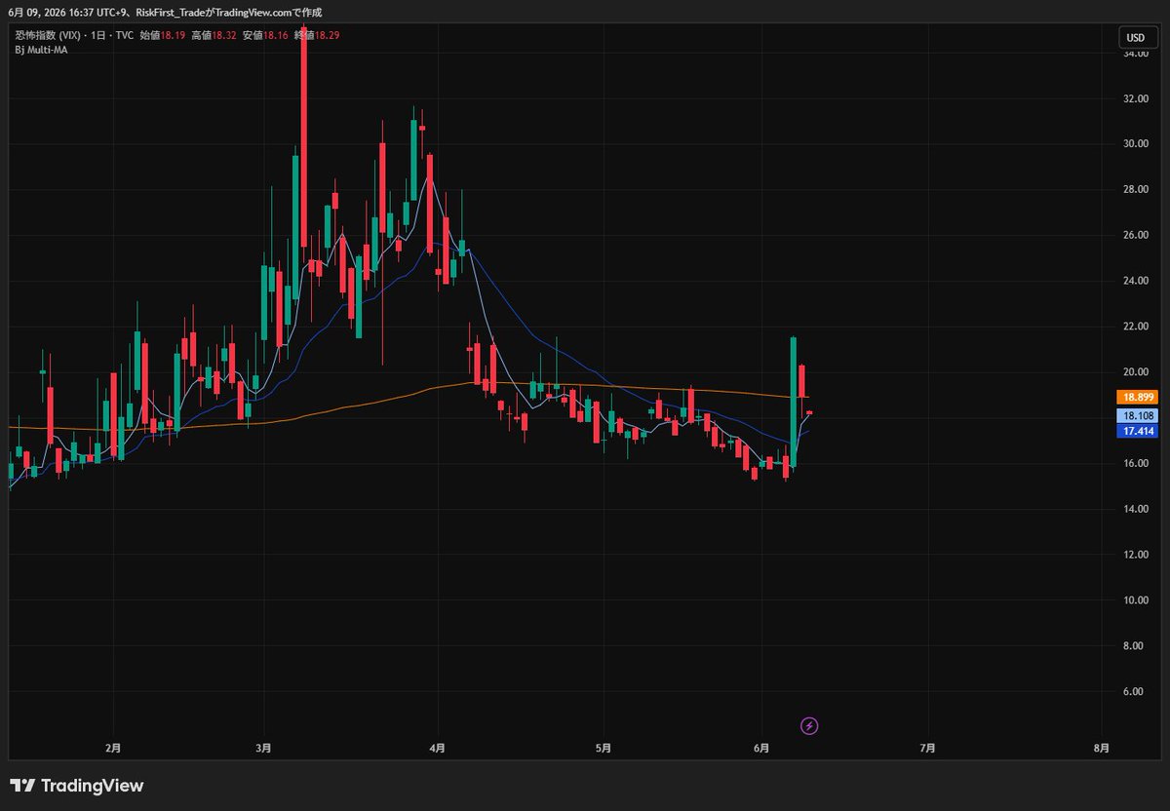
Task: Click the 8月 label on time axis
Action: click(x=1101, y=748)
